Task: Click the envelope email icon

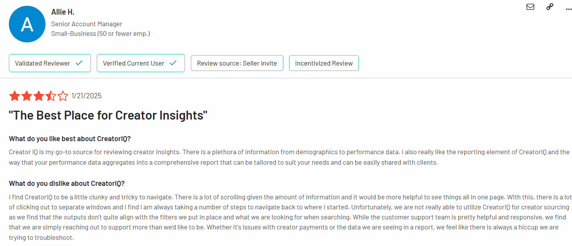Action: pos(530,7)
